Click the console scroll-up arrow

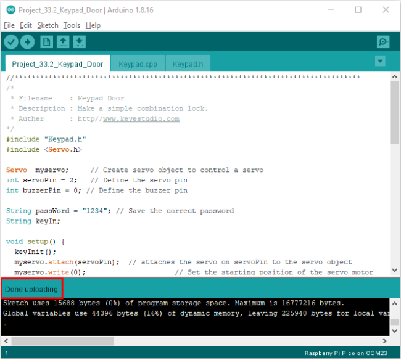pos(395,303)
